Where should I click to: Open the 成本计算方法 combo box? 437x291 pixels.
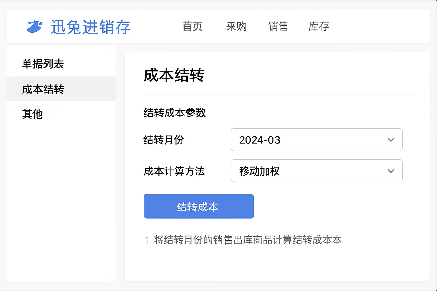tap(310, 171)
